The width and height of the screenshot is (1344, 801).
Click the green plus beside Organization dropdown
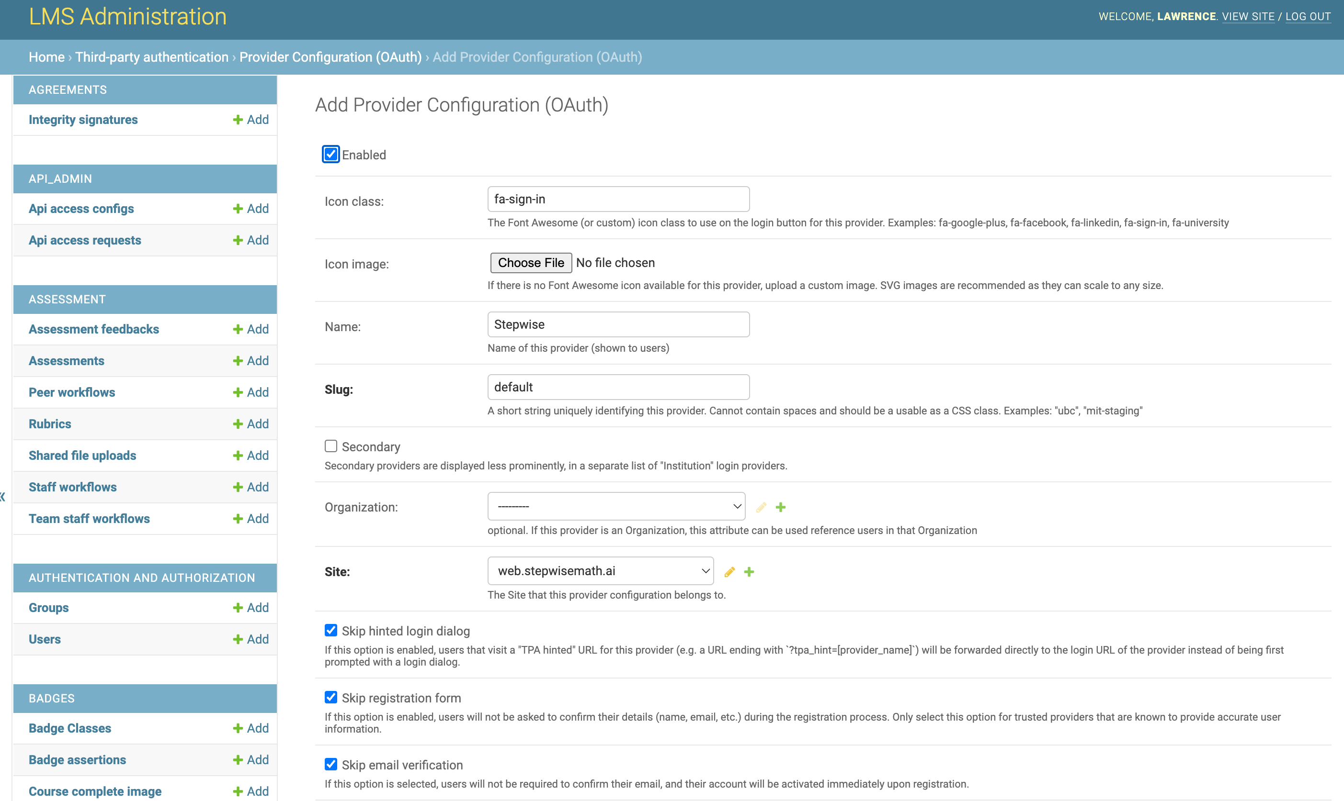(781, 507)
